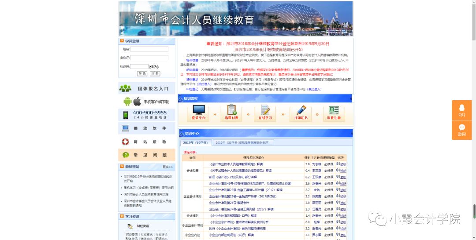Click the 姓名 name input field
The image size is (476, 240).
[149, 49]
